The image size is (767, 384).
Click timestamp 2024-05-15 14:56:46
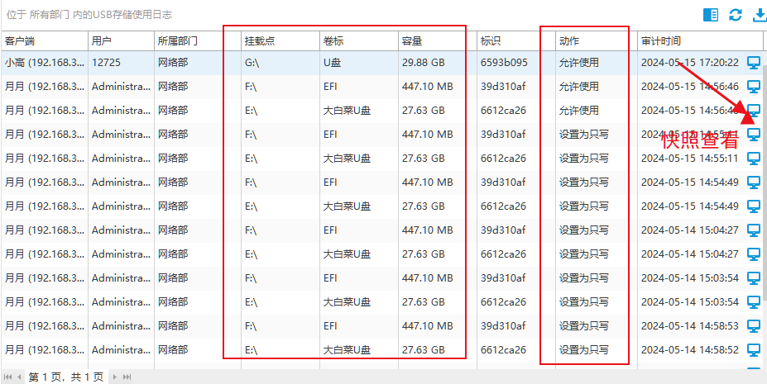click(690, 87)
